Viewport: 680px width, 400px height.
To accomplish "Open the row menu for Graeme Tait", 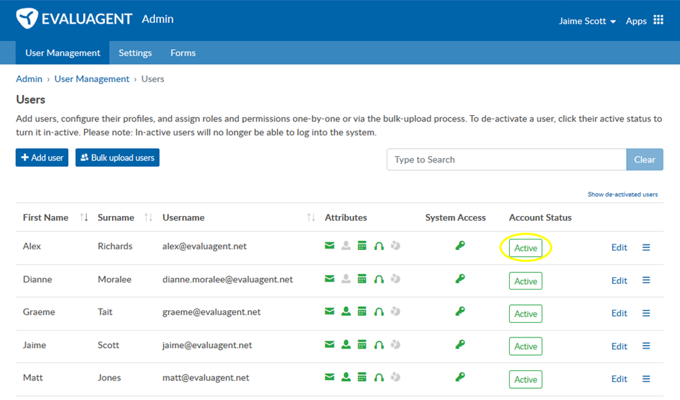I will coord(646,313).
